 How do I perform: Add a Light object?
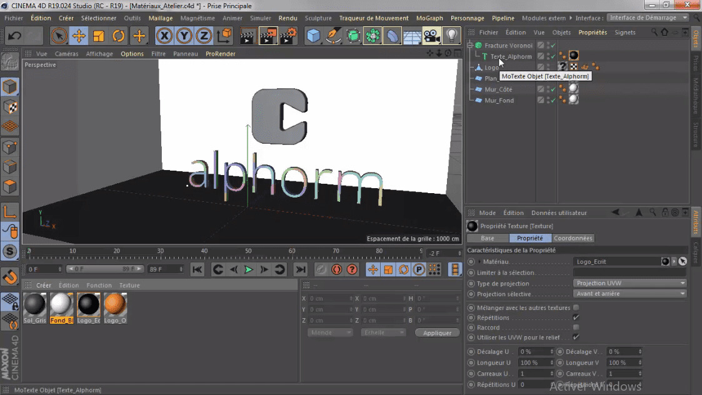451,36
